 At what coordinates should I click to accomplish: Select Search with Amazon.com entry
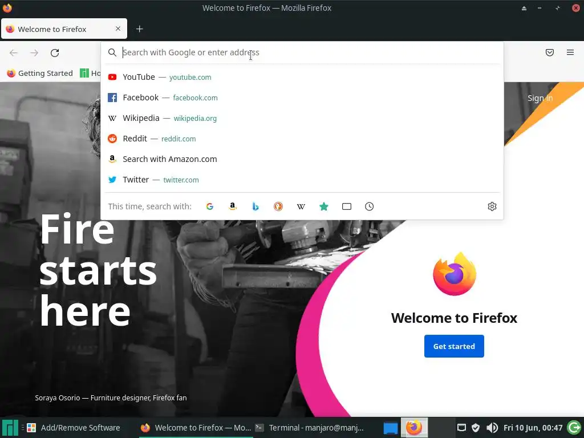point(302,159)
